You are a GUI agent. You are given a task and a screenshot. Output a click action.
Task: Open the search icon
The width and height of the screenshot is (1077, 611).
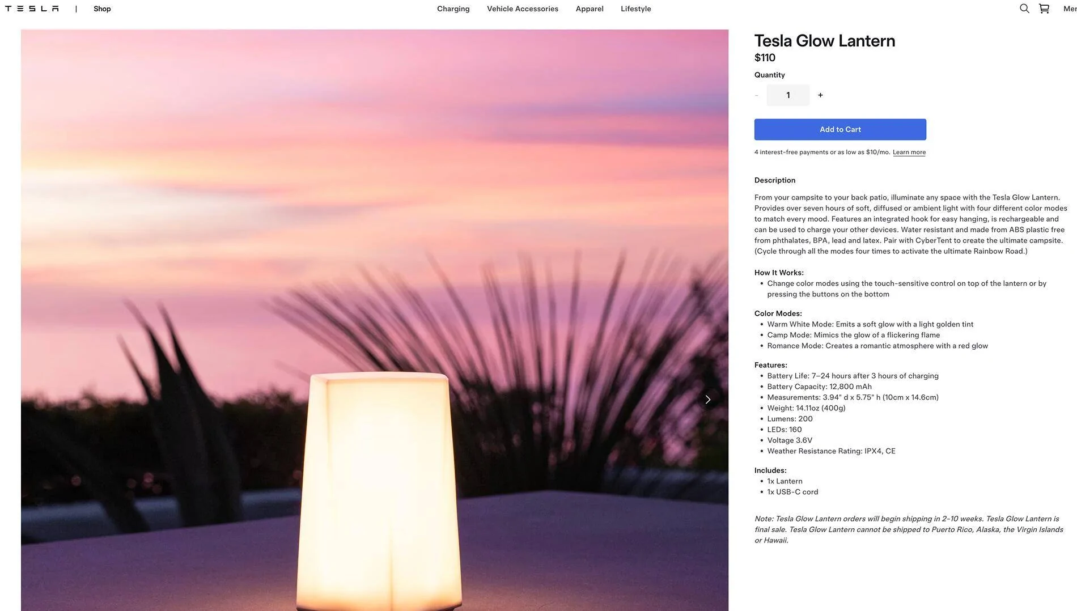[1024, 9]
